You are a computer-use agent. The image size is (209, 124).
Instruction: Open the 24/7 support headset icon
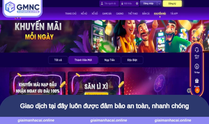pyautogui.click(x=197, y=50)
